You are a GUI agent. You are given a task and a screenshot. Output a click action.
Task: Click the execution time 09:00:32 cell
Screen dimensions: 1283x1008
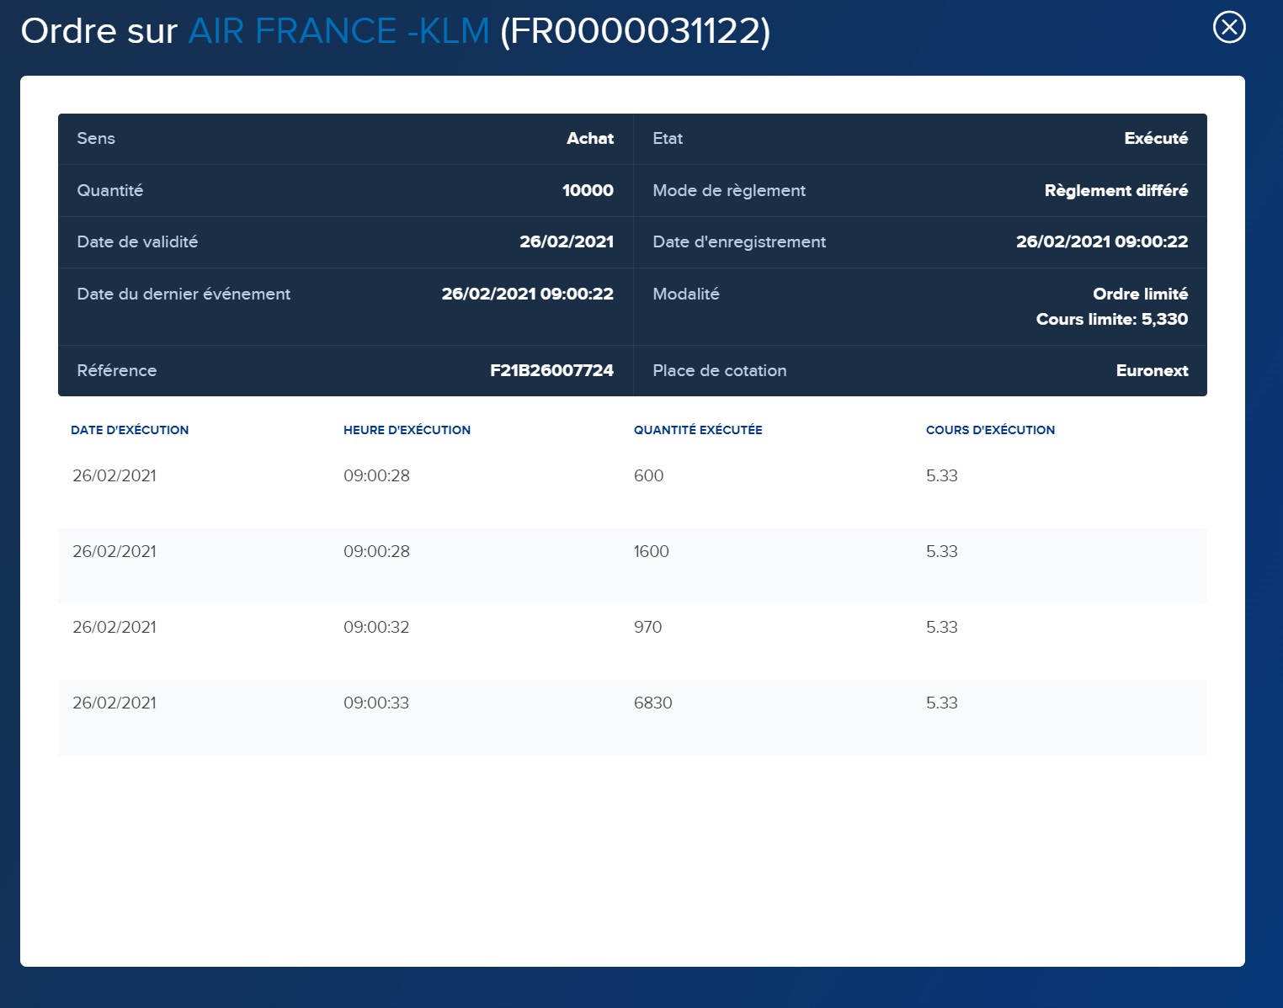pyautogui.click(x=376, y=627)
